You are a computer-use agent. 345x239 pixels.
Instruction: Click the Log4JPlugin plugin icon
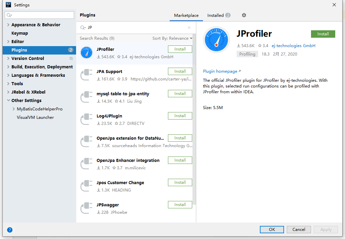pos(87,119)
